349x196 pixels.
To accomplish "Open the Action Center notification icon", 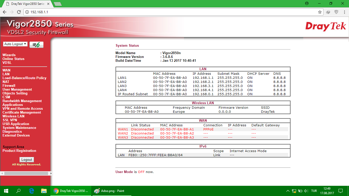I will click(x=341, y=191).
